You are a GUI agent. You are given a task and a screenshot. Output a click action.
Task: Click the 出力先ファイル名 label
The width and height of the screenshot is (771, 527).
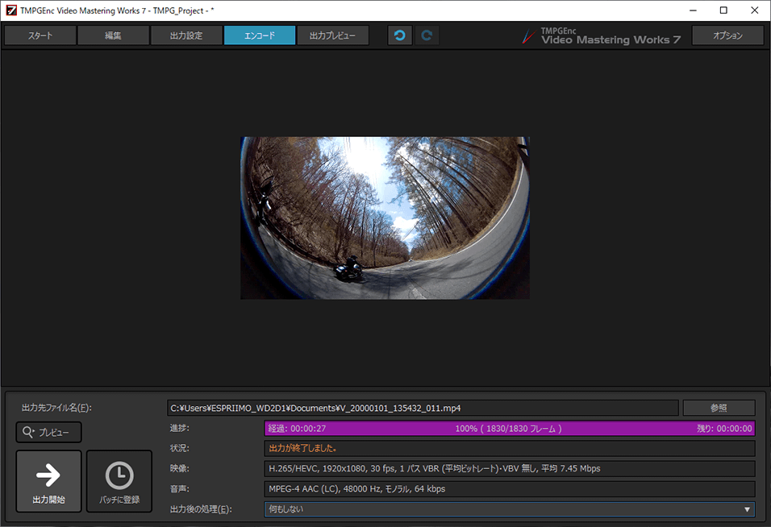pos(56,408)
